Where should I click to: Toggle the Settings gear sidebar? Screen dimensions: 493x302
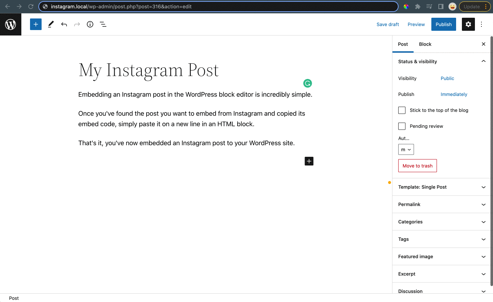point(468,24)
